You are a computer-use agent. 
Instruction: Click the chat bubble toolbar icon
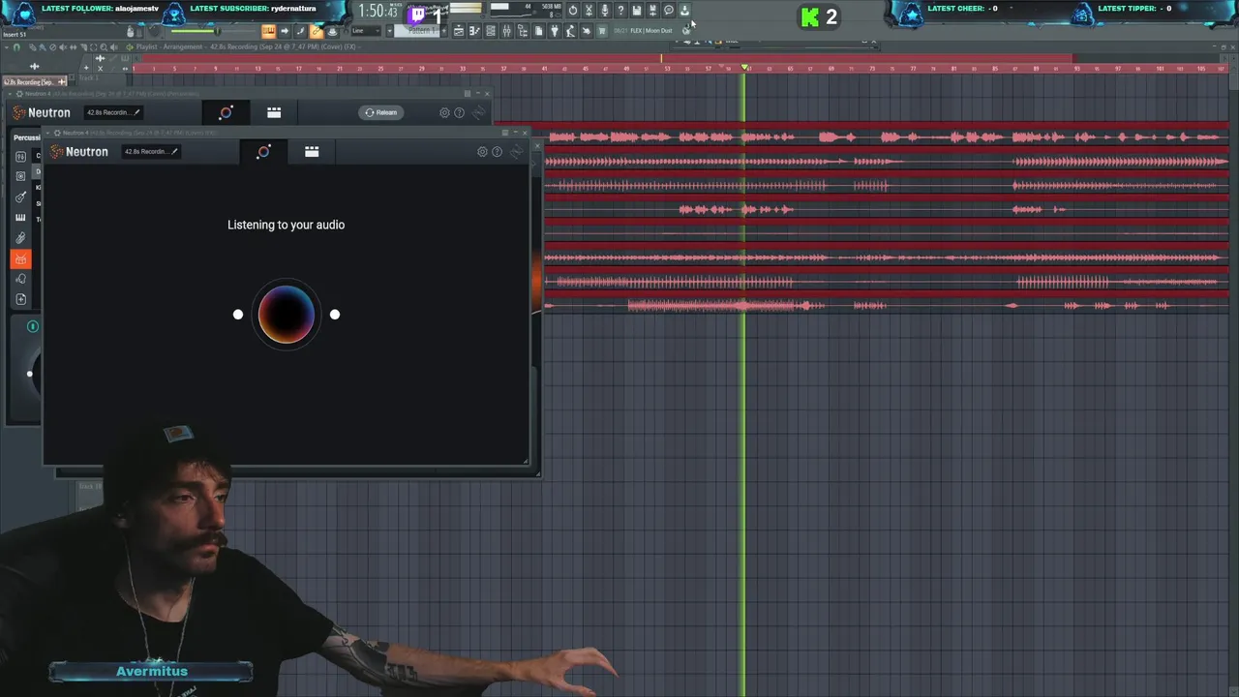click(669, 10)
